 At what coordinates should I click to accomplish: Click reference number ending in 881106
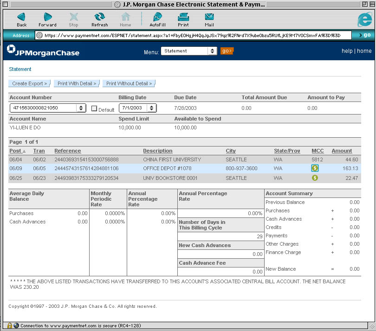point(86,168)
